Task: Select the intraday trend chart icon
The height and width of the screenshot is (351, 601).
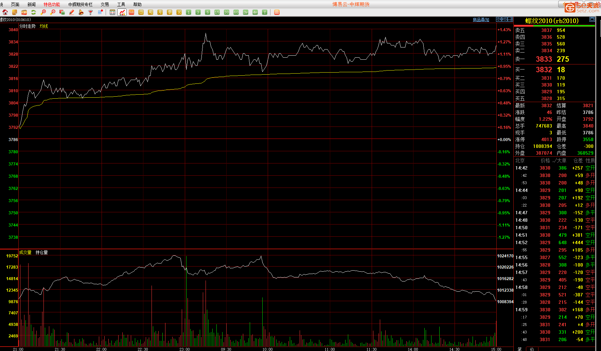Action: click(122, 12)
